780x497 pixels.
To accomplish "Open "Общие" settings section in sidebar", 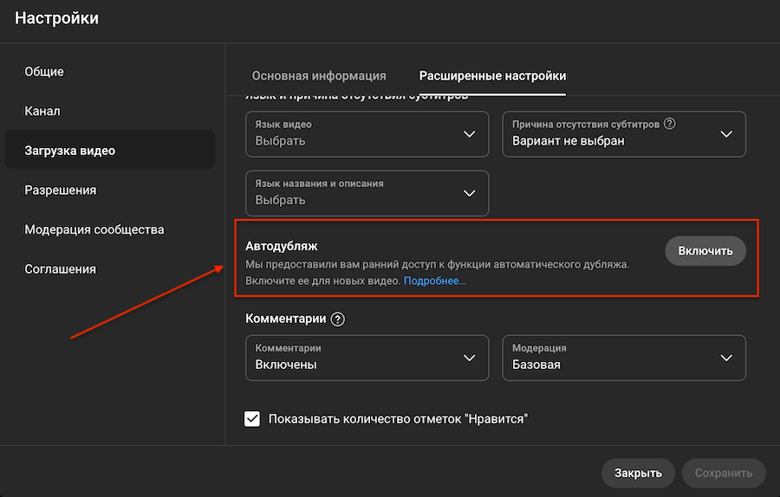I will [x=44, y=72].
